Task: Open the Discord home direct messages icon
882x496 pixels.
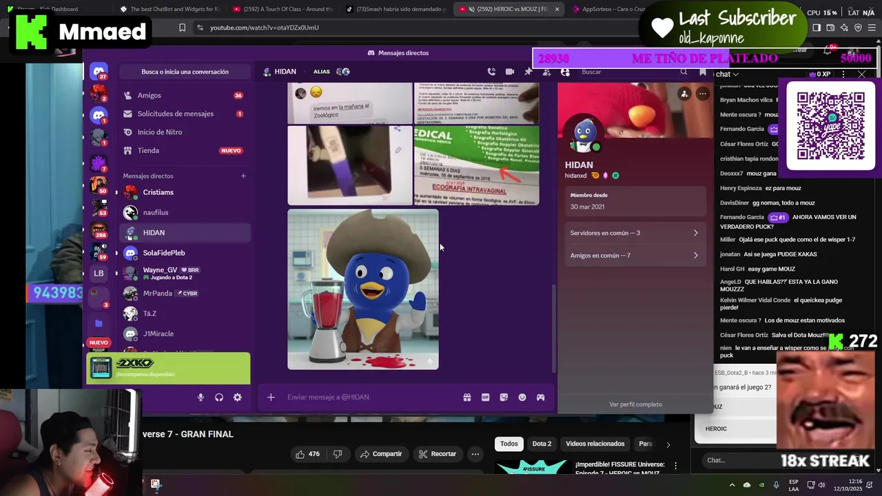Action: point(99,72)
